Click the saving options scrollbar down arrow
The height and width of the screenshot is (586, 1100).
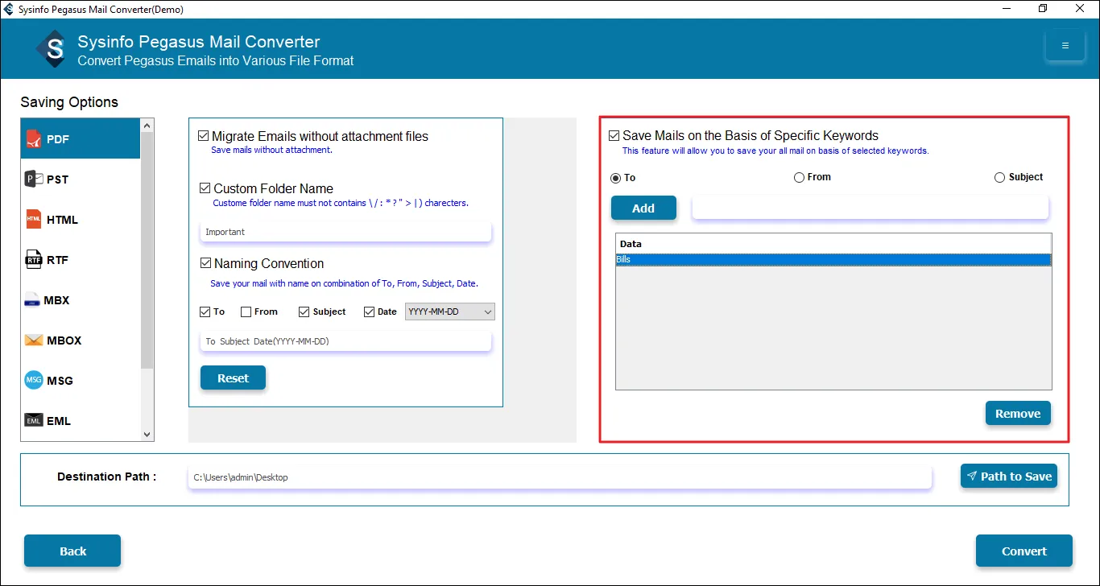[x=147, y=435]
